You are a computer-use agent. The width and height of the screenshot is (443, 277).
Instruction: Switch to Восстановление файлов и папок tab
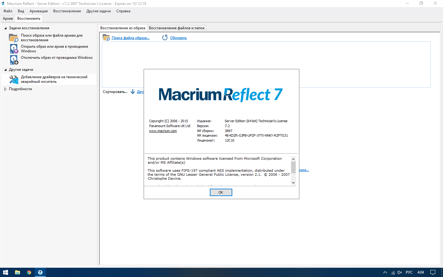177,28
